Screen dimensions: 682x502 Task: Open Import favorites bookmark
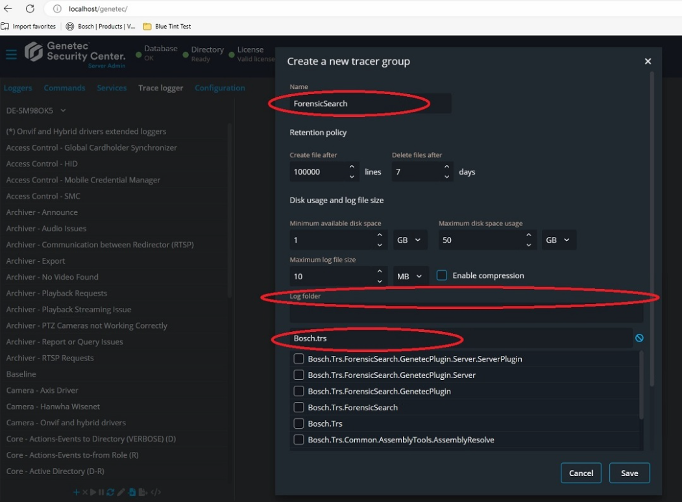click(29, 26)
